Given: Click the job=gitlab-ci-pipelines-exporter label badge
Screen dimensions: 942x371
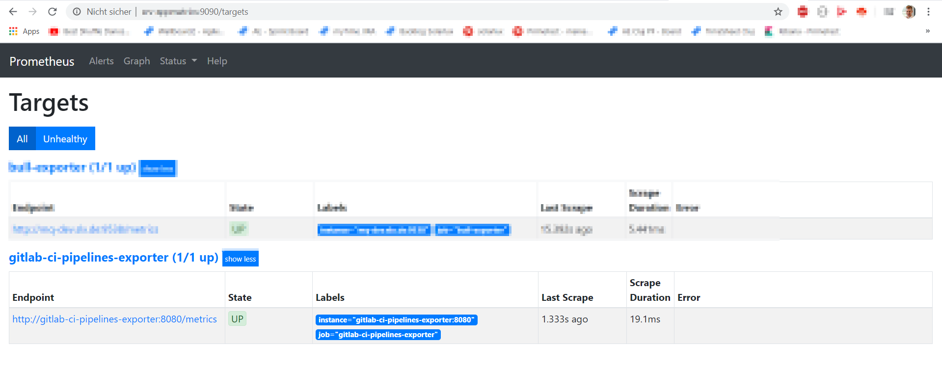Looking at the screenshot, I should [x=378, y=335].
